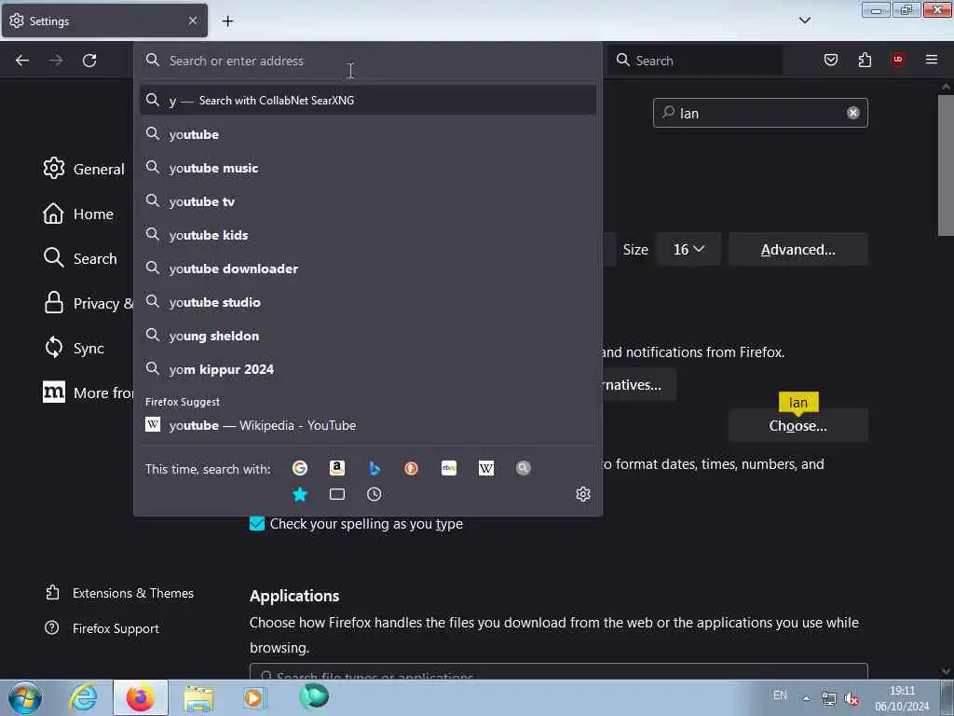Show hidden tray icons arrow
The image size is (954, 716).
click(806, 698)
